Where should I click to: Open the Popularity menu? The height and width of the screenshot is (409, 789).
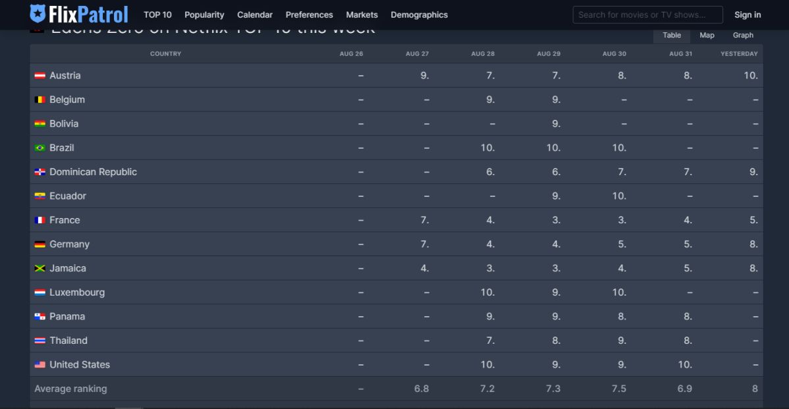click(x=204, y=14)
